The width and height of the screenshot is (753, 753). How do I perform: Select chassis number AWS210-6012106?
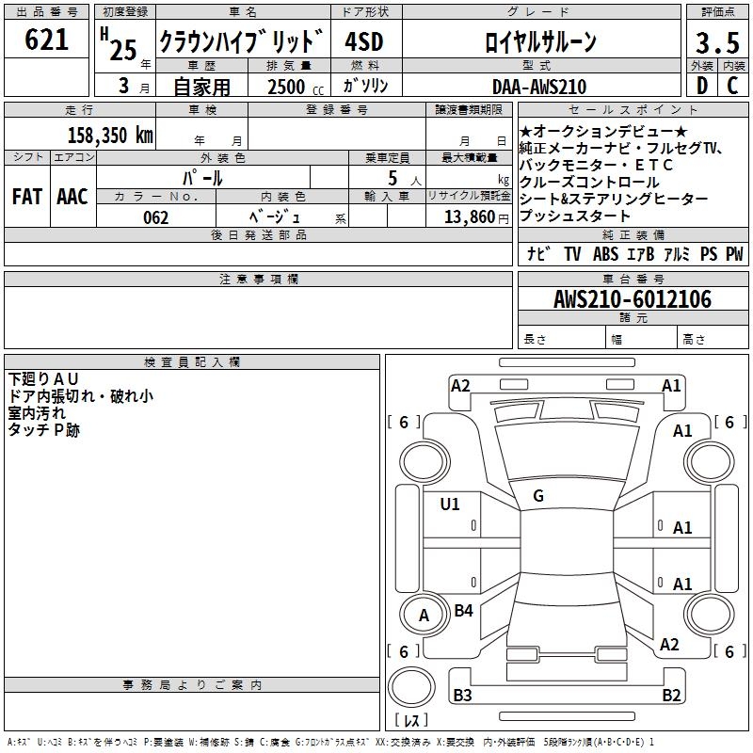pos(632,299)
